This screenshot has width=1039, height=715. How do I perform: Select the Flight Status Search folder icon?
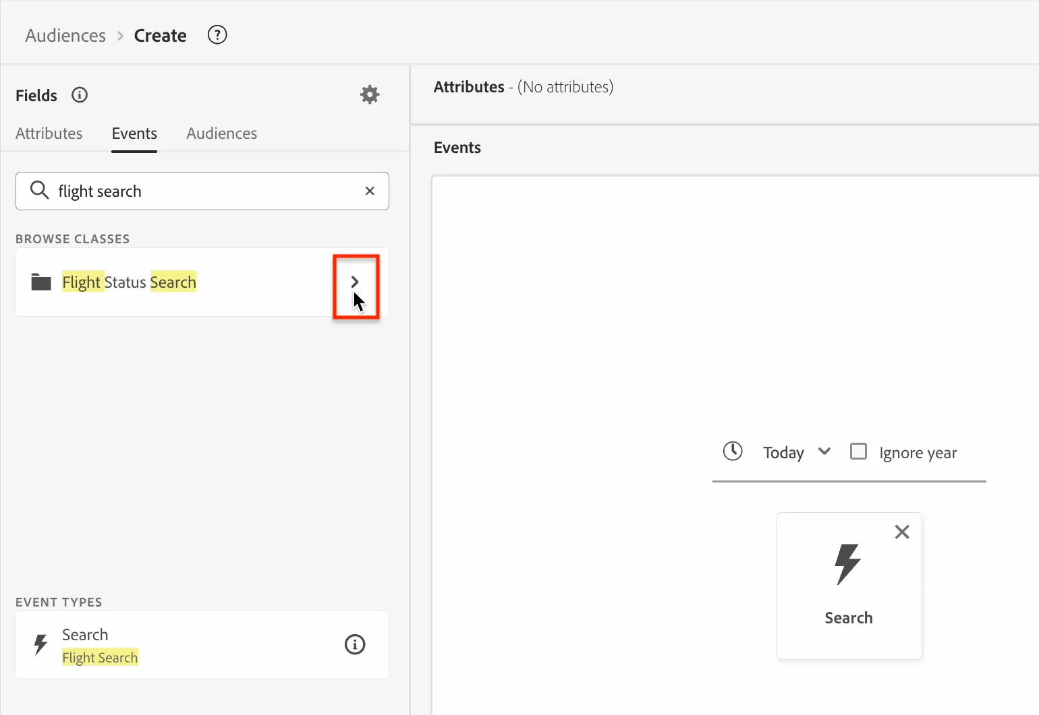click(x=41, y=282)
